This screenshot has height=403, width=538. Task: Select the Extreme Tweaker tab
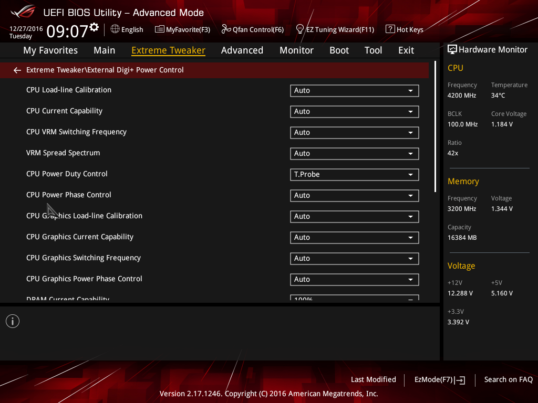(169, 50)
